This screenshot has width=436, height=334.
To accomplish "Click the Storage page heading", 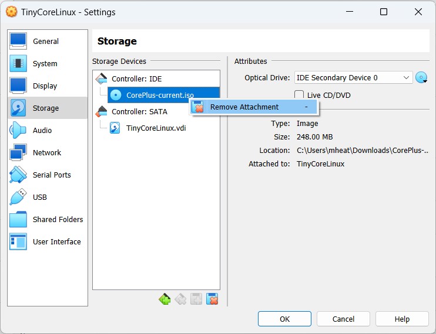I will [117, 41].
